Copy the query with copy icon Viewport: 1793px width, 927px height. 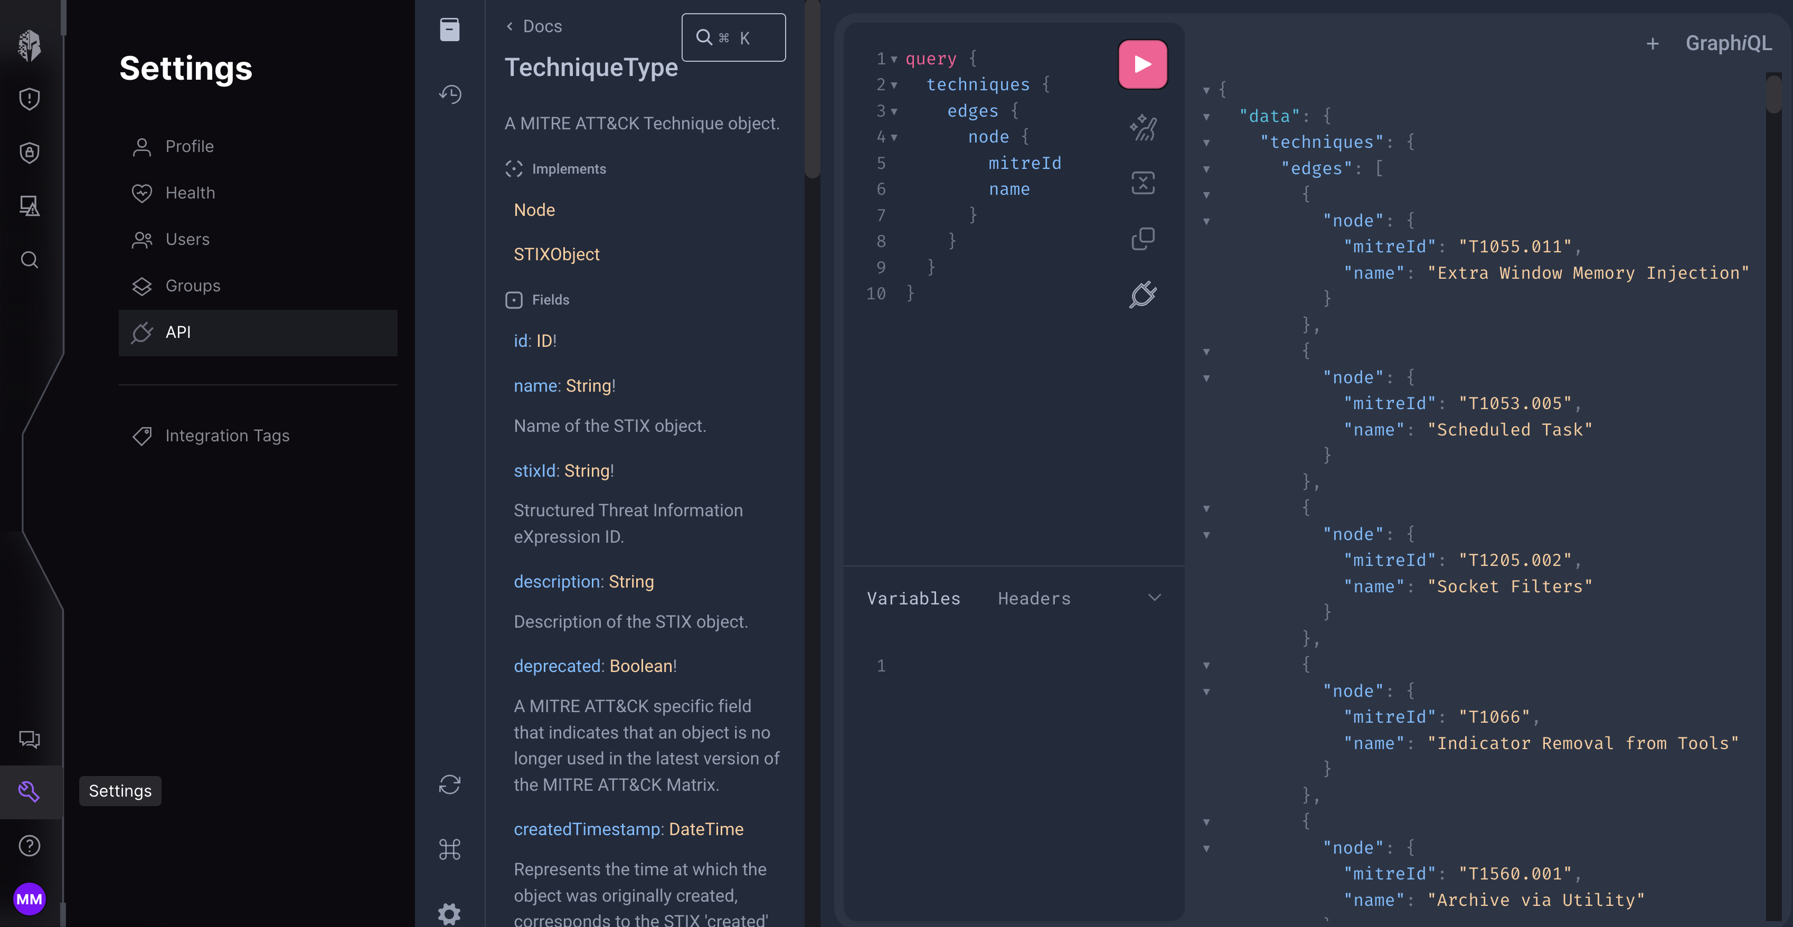click(1142, 239)
